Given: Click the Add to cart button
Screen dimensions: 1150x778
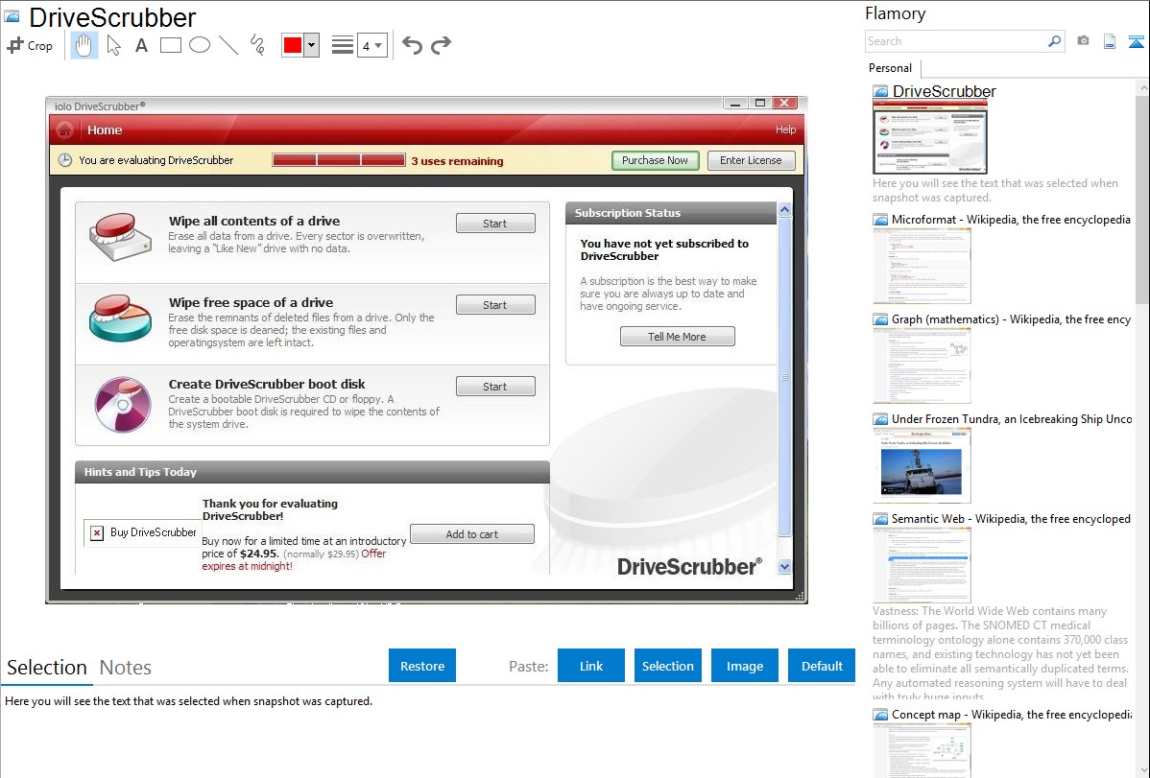Looking at the screenshot, I should tap(471, 534).
